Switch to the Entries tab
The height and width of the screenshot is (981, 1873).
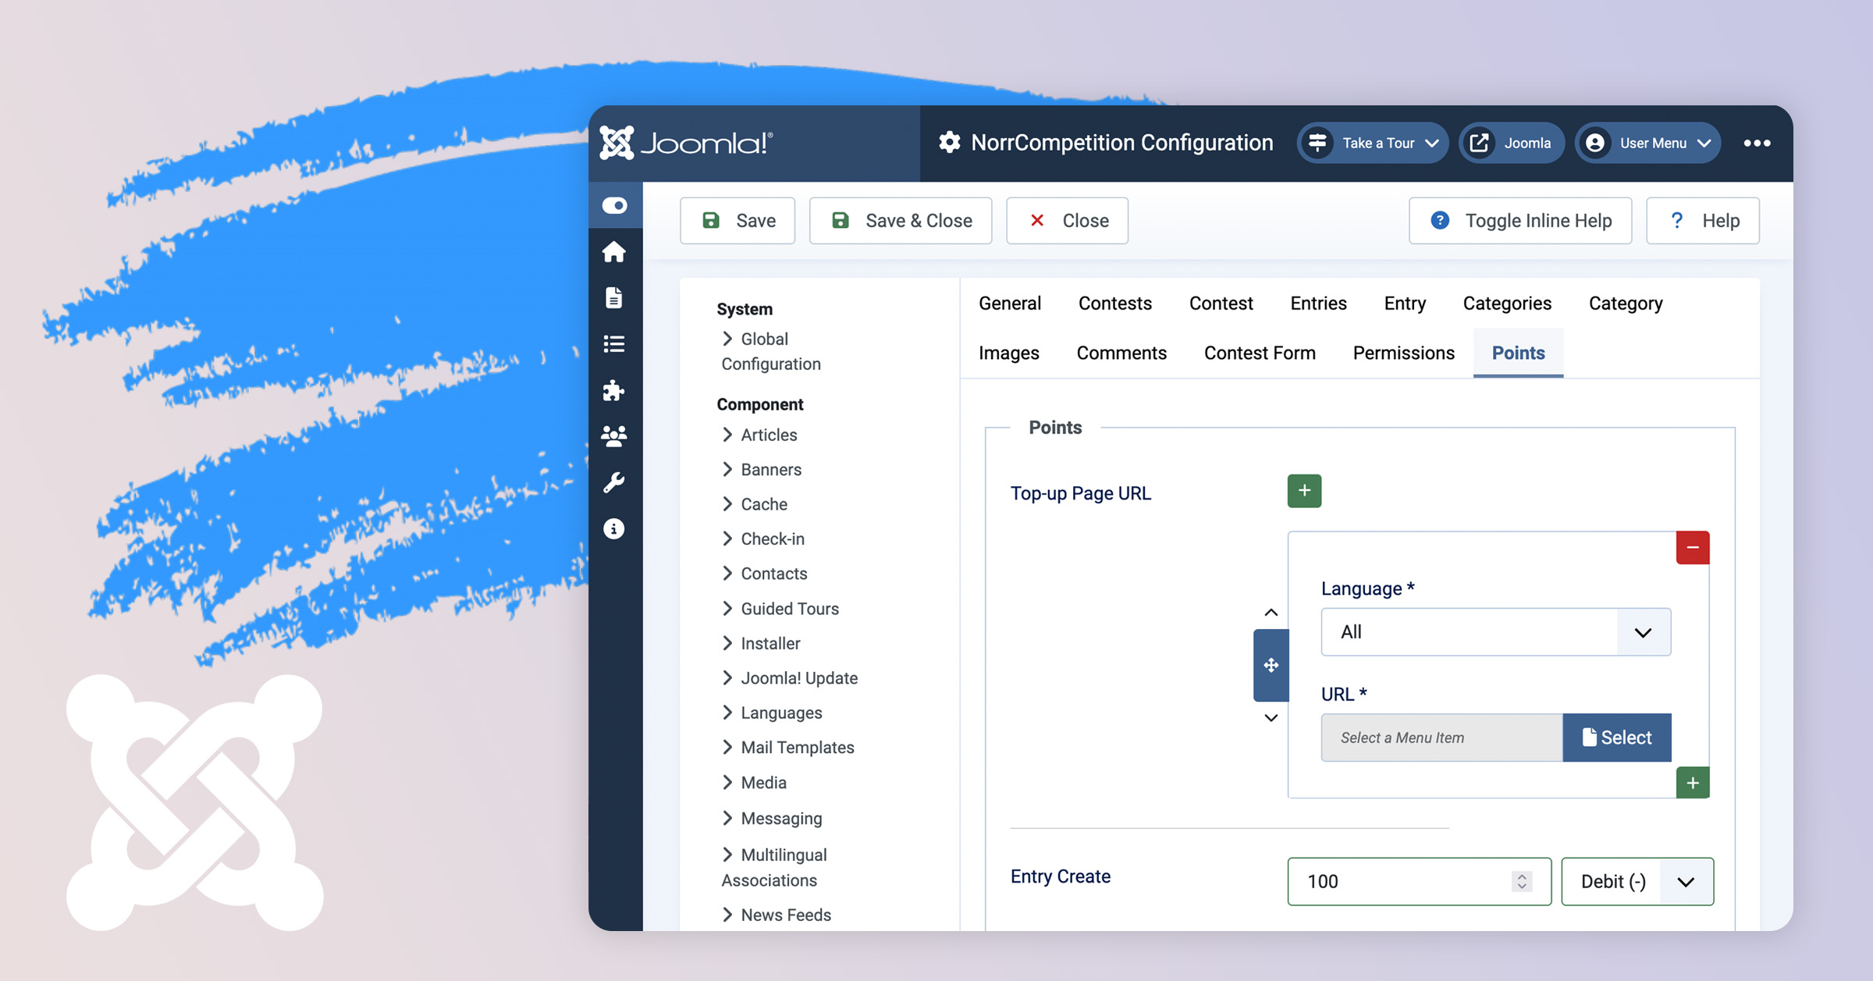coord(1319,304)
